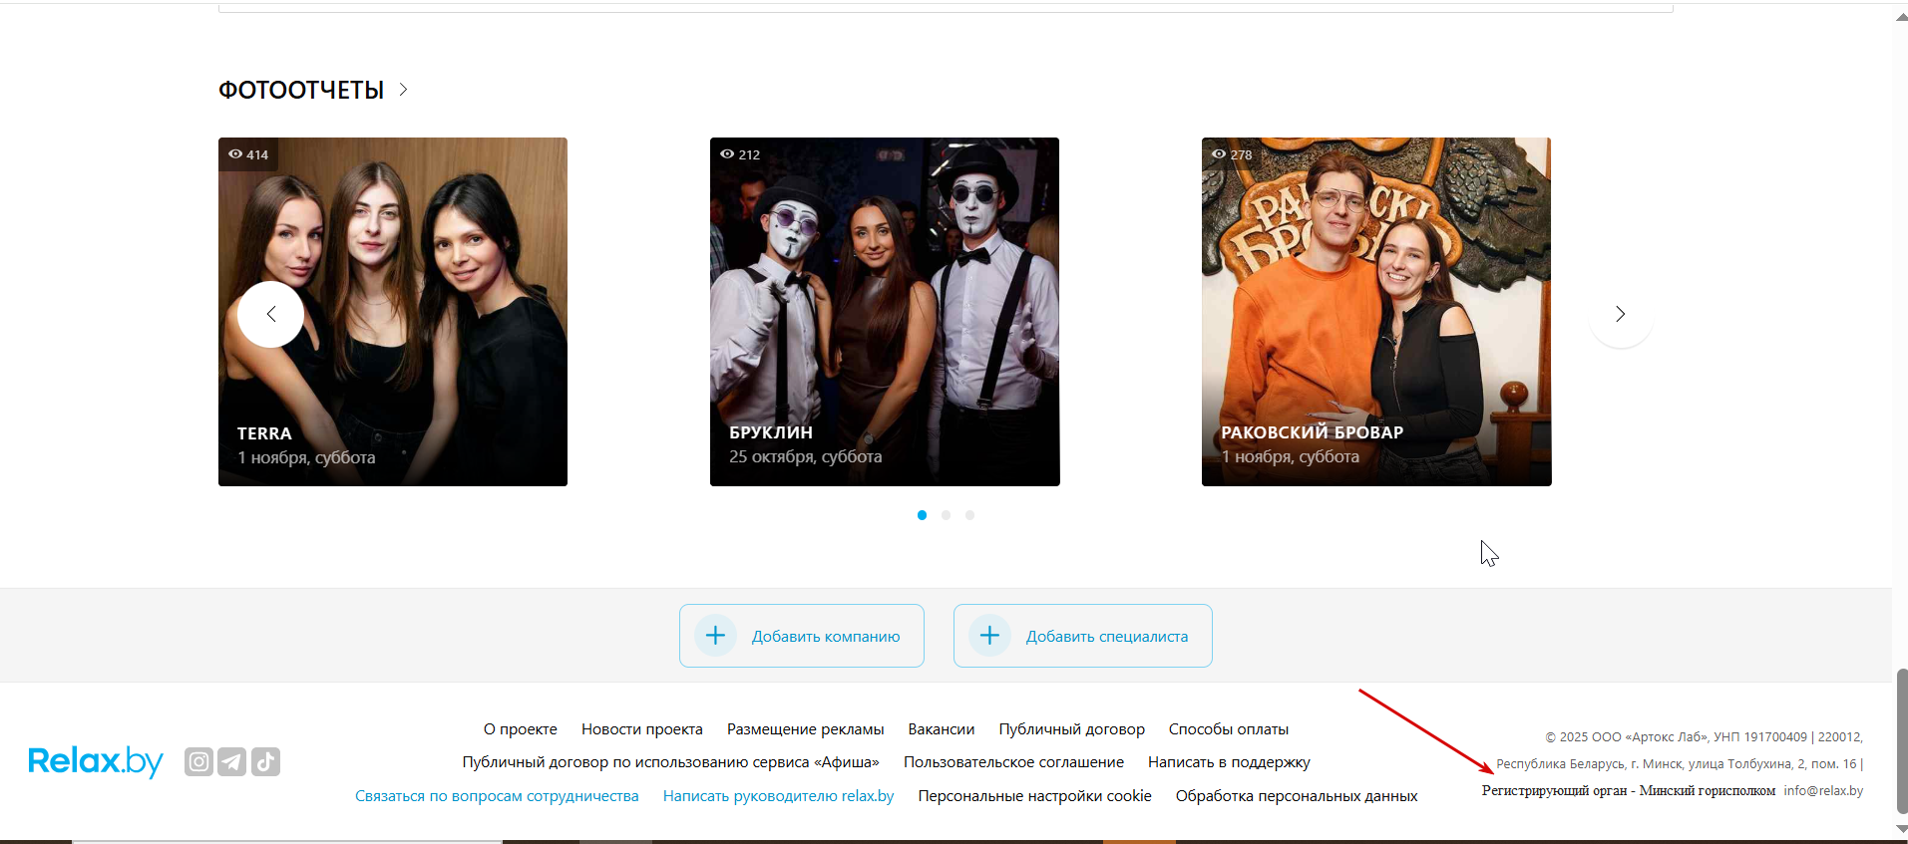Image resolution: width=1908 pixels, height=844 pixels.
Task: Open the Размещение рекламы link
Action: (x=806, y=729)
